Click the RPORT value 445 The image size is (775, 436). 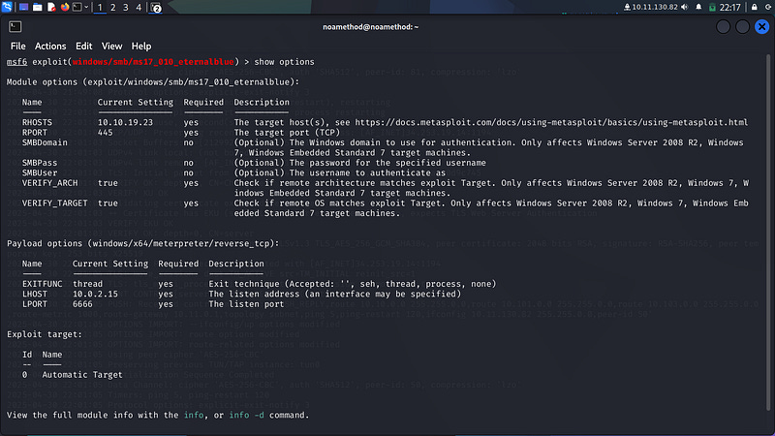(105, 133)
